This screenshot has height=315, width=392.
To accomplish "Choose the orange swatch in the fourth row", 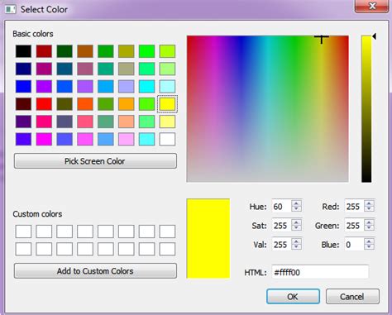I will point(127,104).
